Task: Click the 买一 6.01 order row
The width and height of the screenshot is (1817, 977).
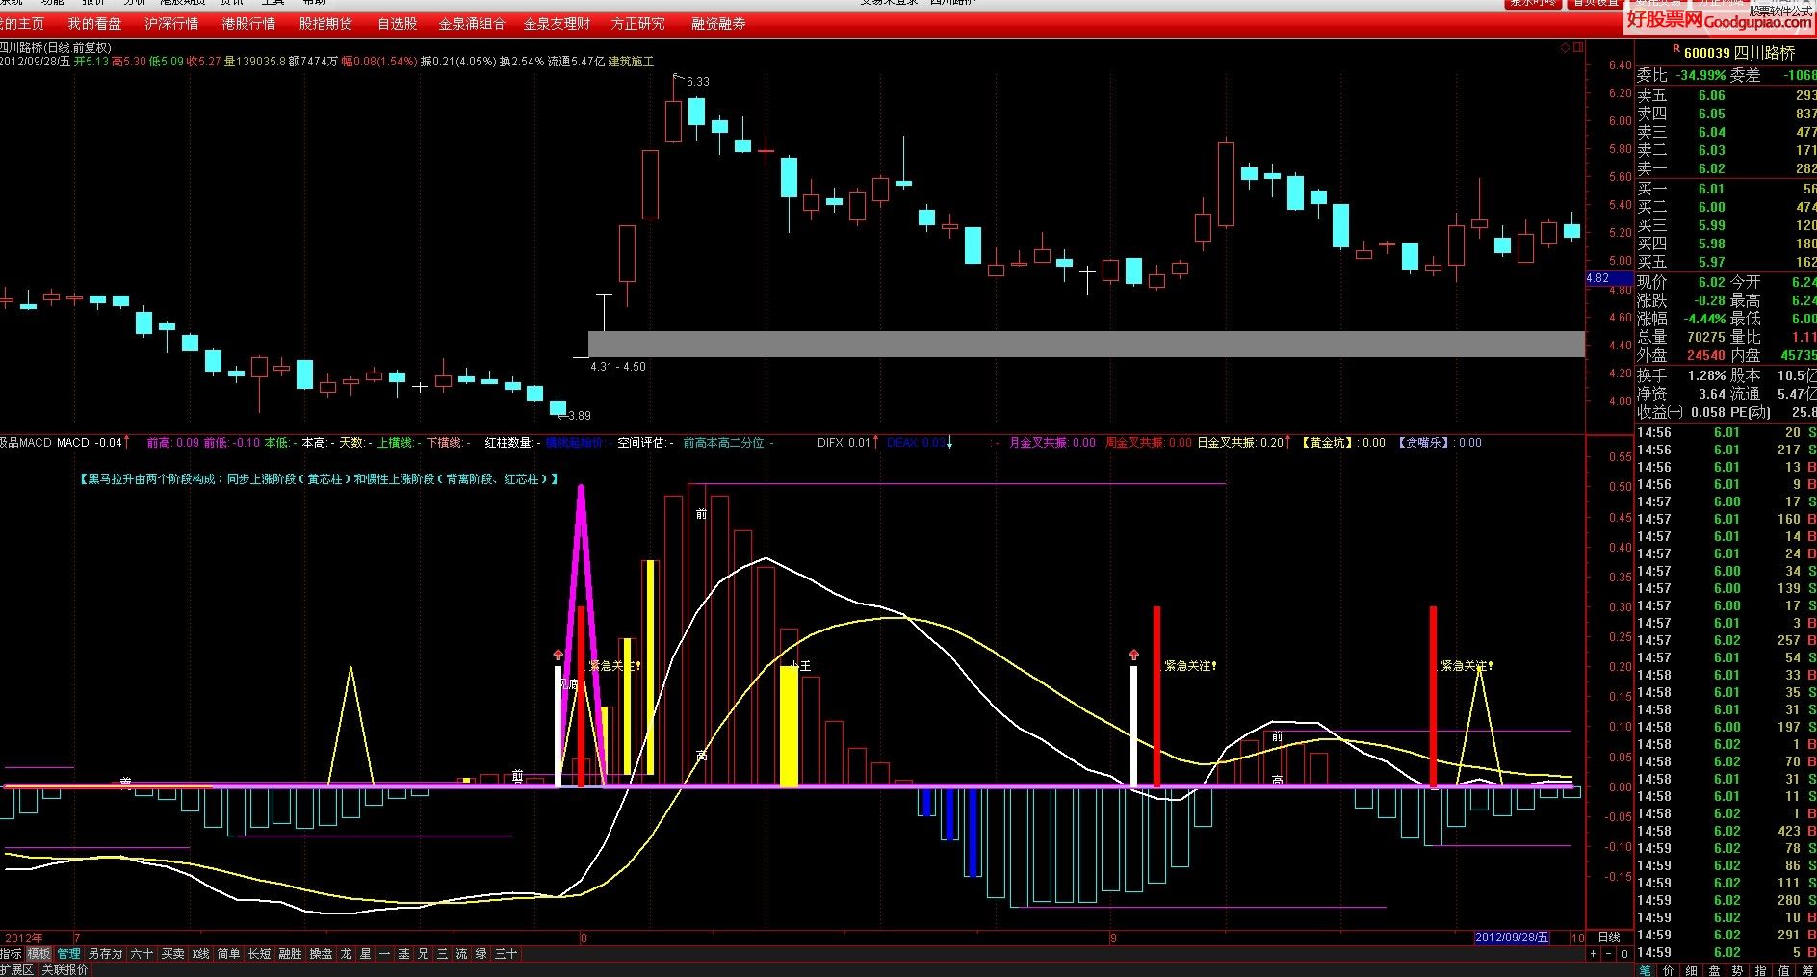Action: coord(1726,189)
